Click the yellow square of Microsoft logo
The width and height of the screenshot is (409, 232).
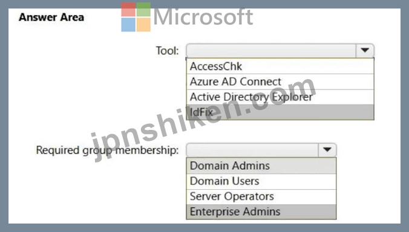point(143,25)
